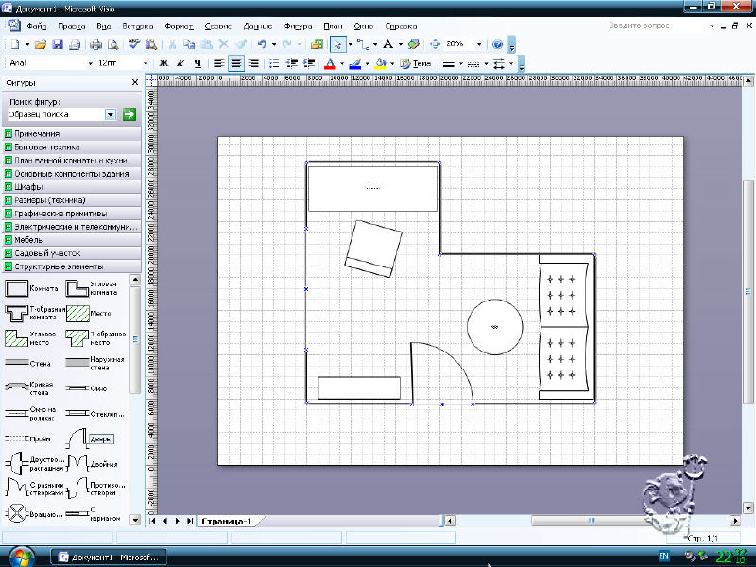
Task: Click the Print icon
Action: click(96, 44)
